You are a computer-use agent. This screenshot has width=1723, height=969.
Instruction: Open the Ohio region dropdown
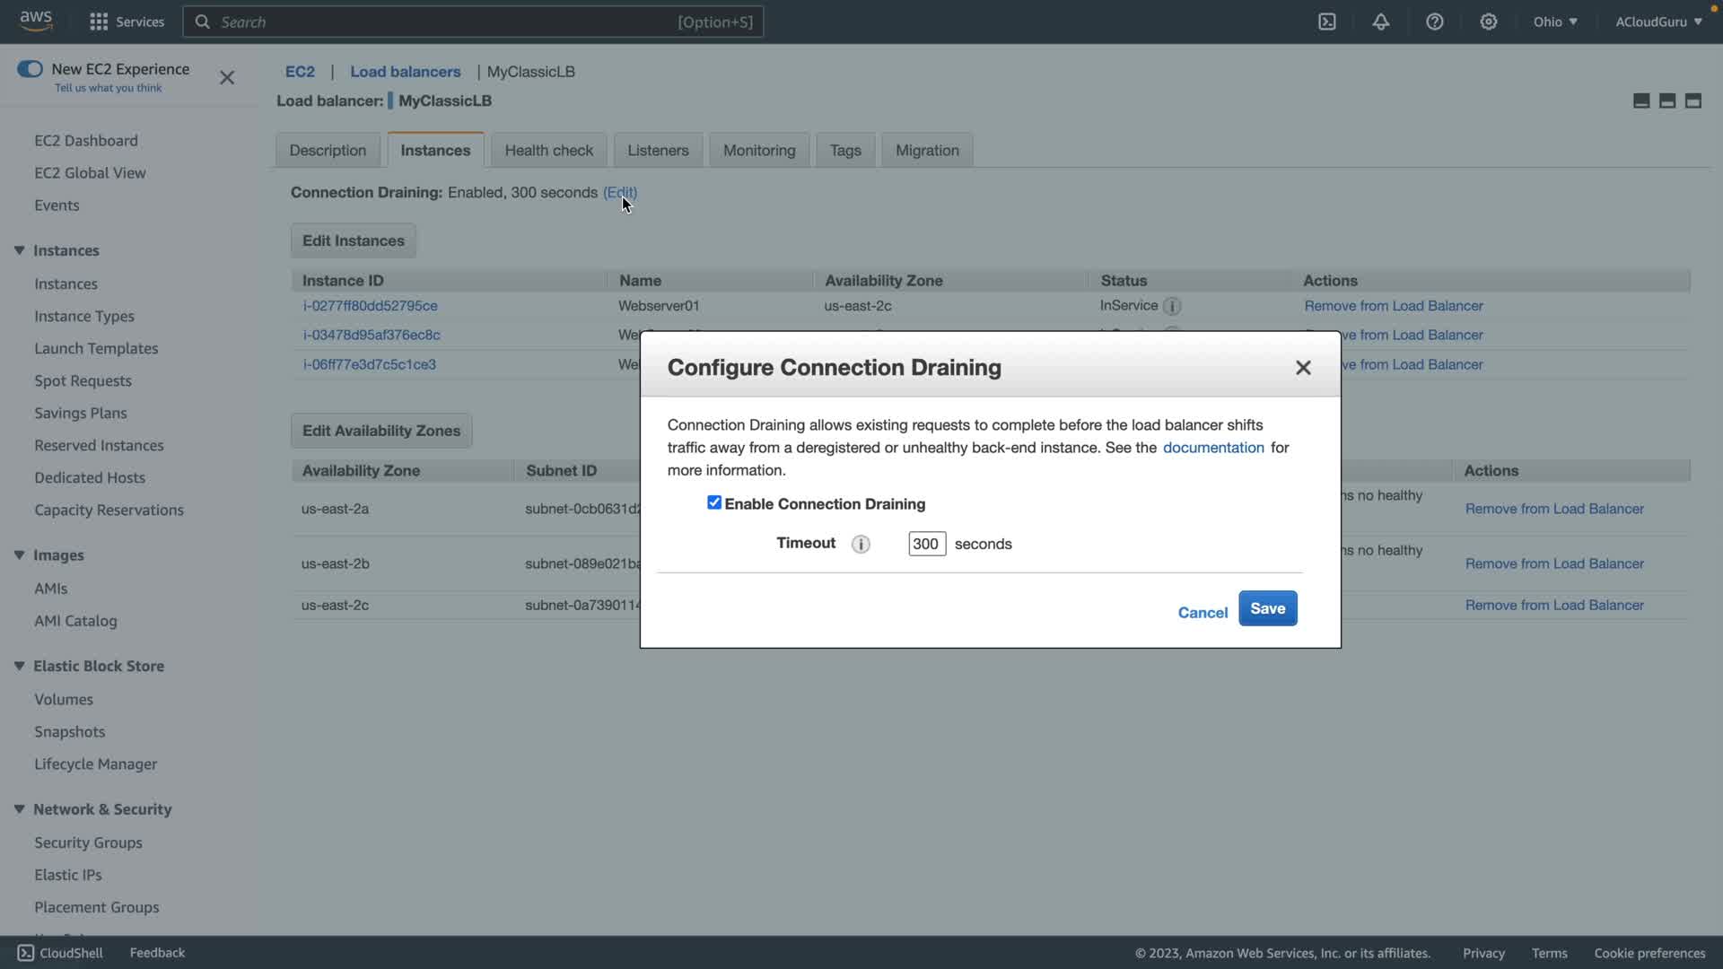click(x=1555, y=22)
